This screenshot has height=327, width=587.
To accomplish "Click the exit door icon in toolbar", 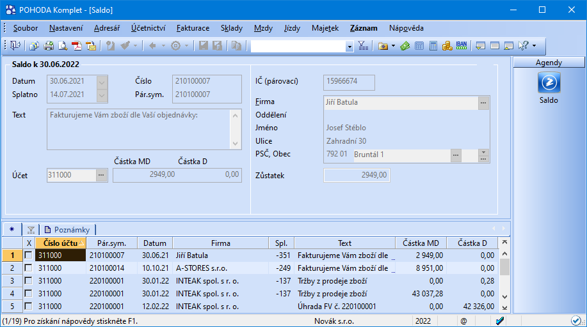I will pyautogui.click(x=15, y=46).
